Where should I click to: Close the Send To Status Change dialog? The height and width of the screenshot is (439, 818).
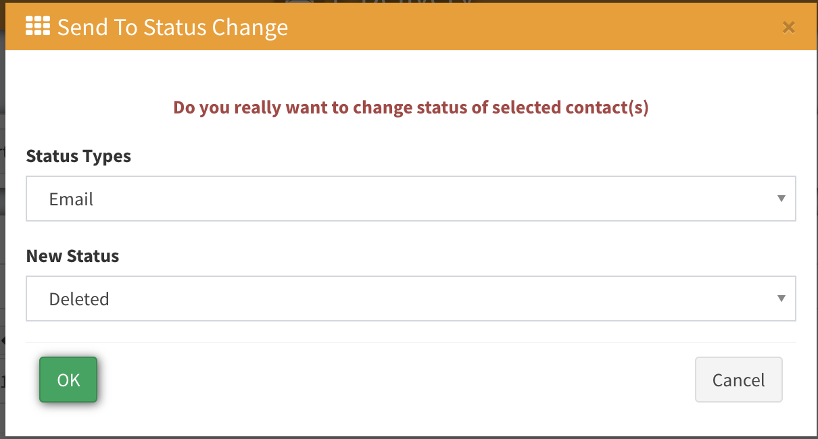(788, 27)
